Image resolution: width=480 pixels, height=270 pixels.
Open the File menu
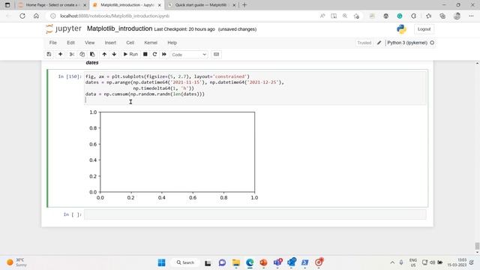tap(53, 43)
